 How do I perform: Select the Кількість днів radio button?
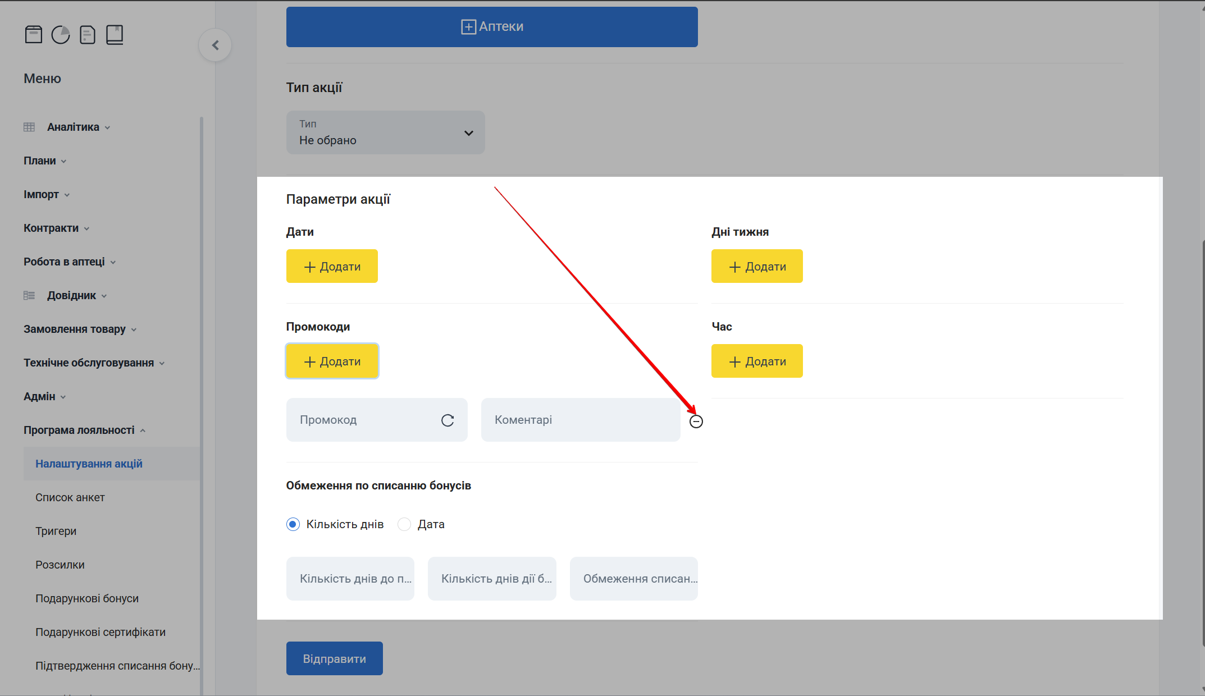(293, 524)
